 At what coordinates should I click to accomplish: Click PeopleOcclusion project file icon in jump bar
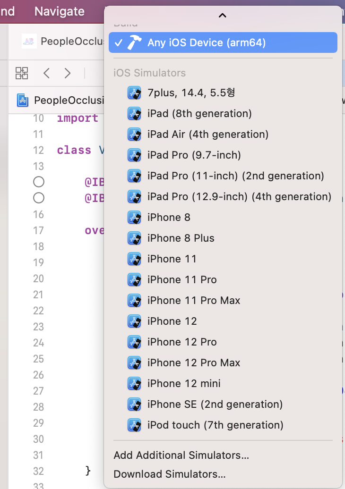coord(23,101)
